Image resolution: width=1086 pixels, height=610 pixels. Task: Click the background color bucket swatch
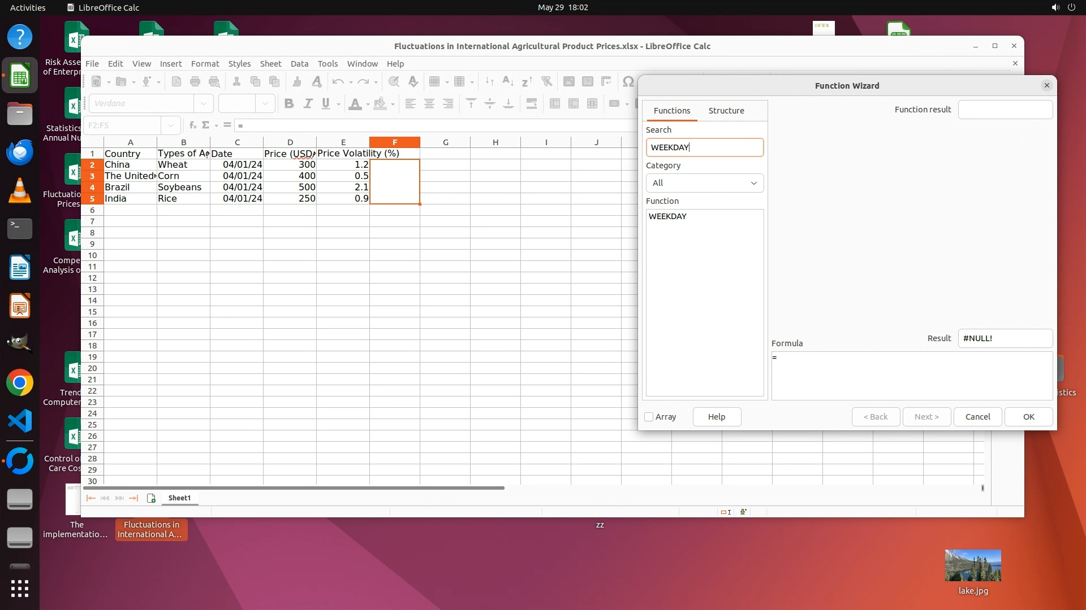[x=380, y=104]
